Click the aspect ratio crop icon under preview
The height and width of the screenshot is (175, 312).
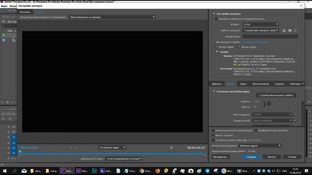171,148
